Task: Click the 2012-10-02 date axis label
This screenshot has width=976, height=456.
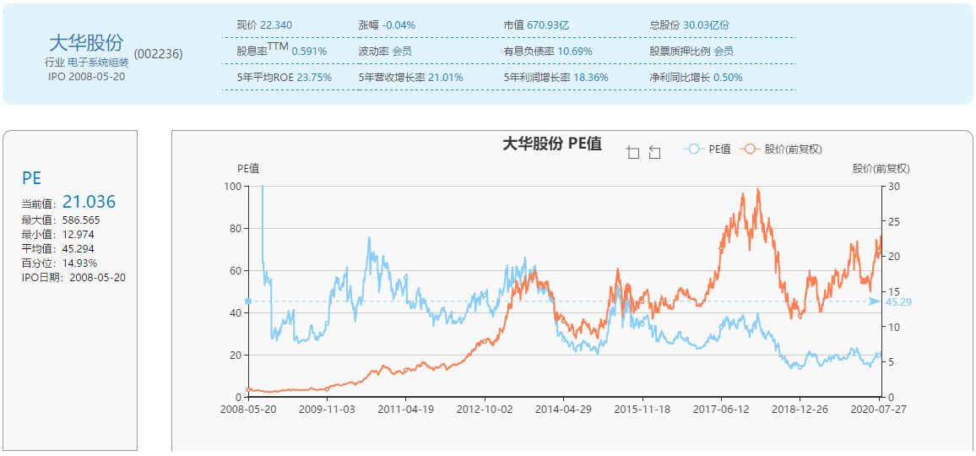Action: [x=485, y=410]
